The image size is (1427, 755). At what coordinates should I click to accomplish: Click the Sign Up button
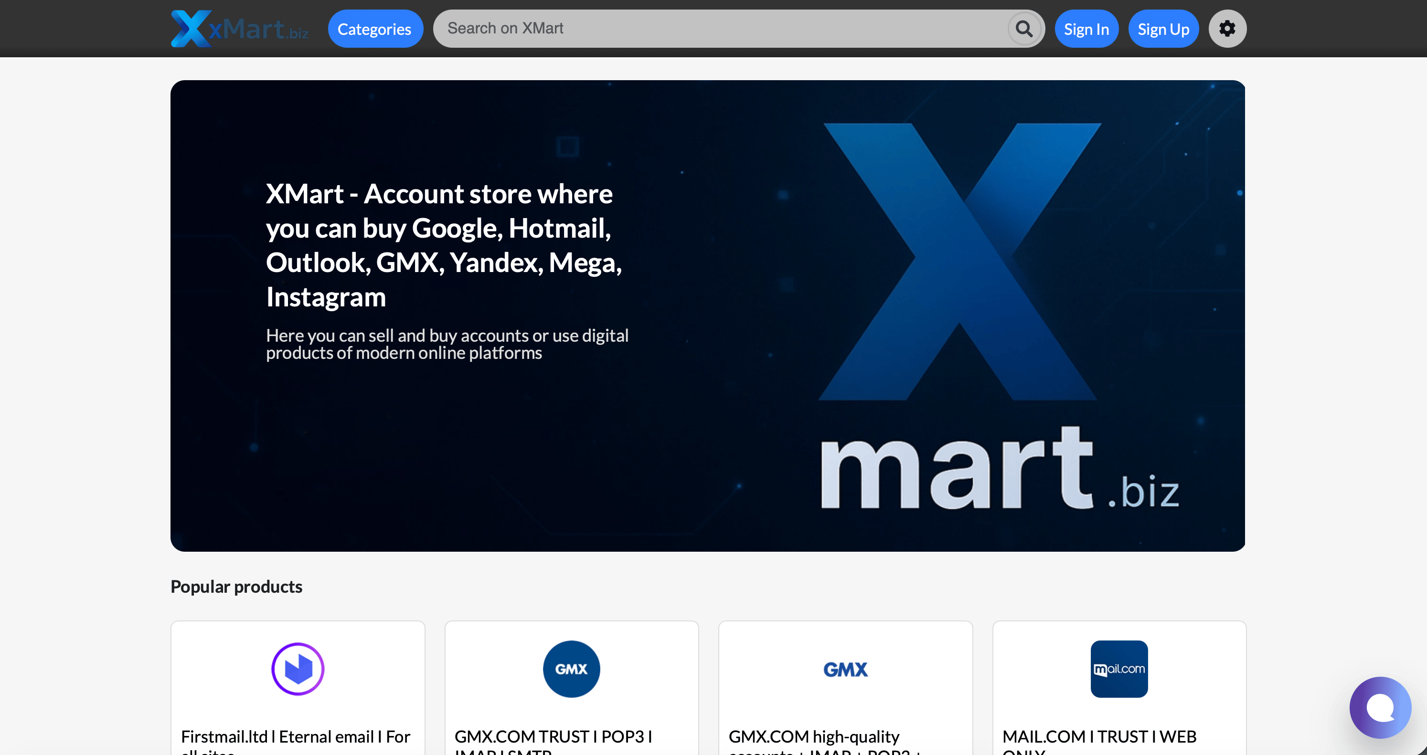(1163, 29)
